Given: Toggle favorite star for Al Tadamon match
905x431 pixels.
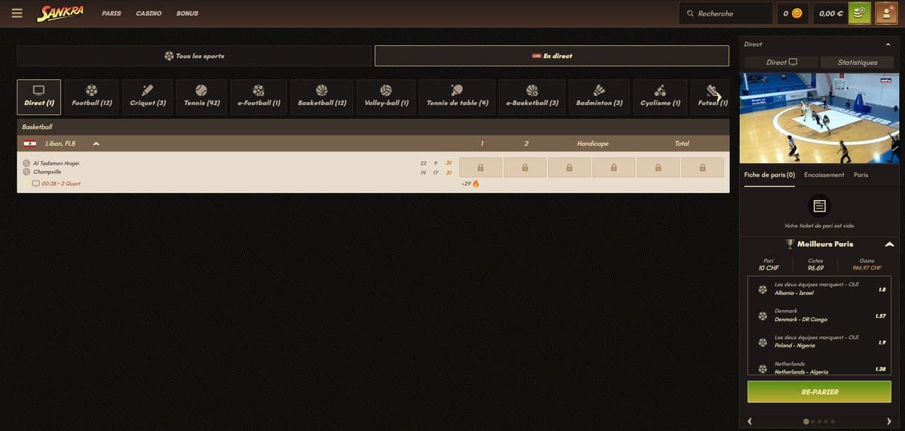Looking at the screenshot, I should coord(26,183).
